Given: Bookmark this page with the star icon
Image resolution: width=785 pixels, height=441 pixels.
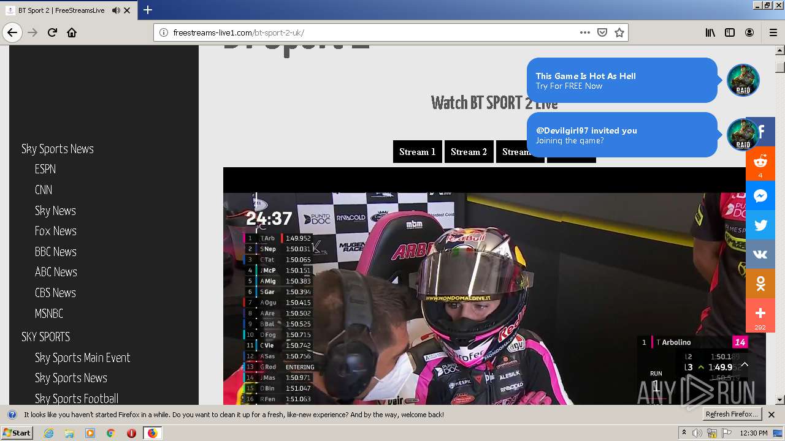Looking at the screenshot, I should tap(619, 32).
